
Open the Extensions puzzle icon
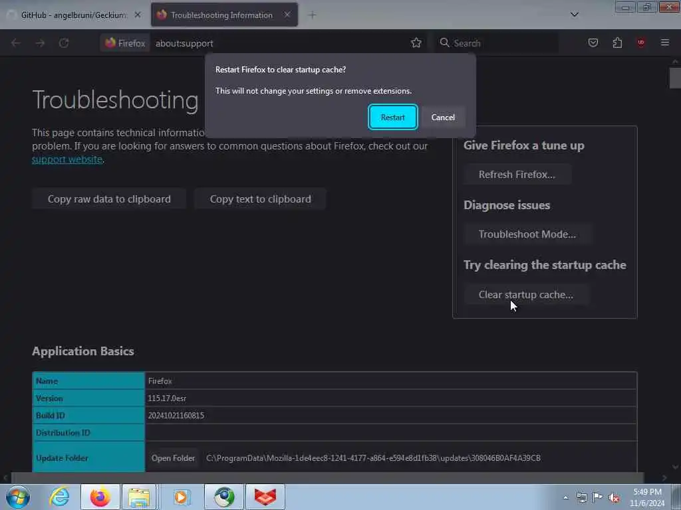617,42
